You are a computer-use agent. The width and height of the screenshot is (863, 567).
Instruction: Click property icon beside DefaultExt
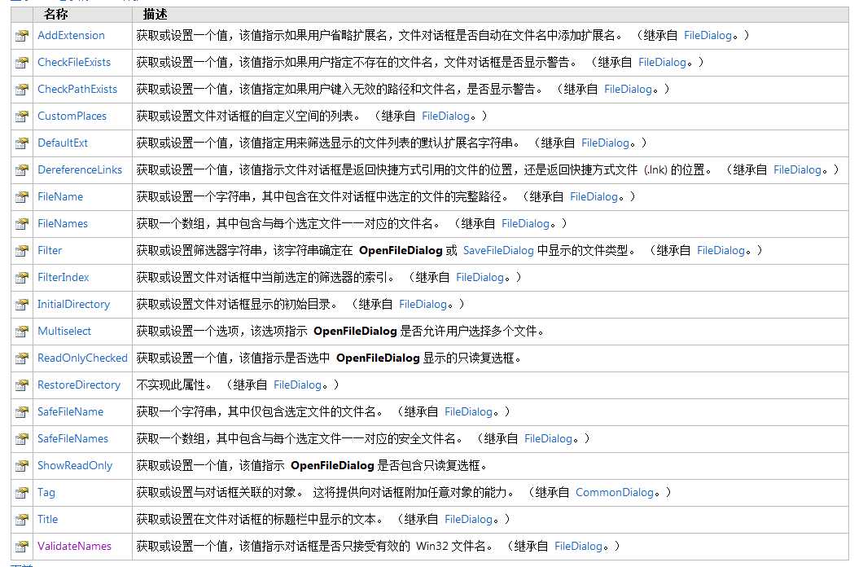click(x=21, y=143)
